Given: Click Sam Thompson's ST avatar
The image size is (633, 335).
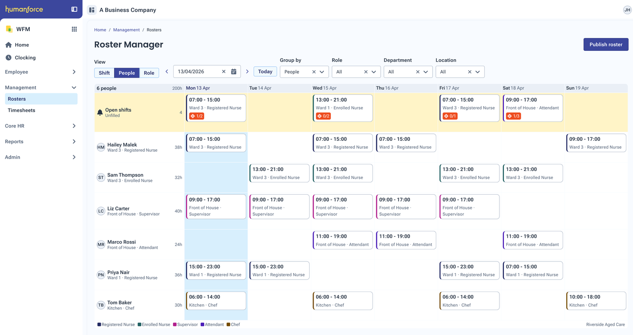Looking at the screenshot, I should pos(101,177).
